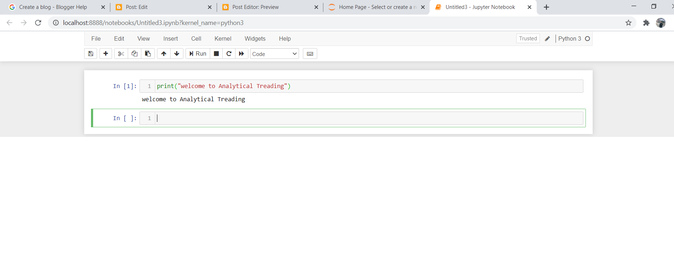
Task: Select the Untitled3 - Jupyter Notebook tab
Action: coord(480,7)
